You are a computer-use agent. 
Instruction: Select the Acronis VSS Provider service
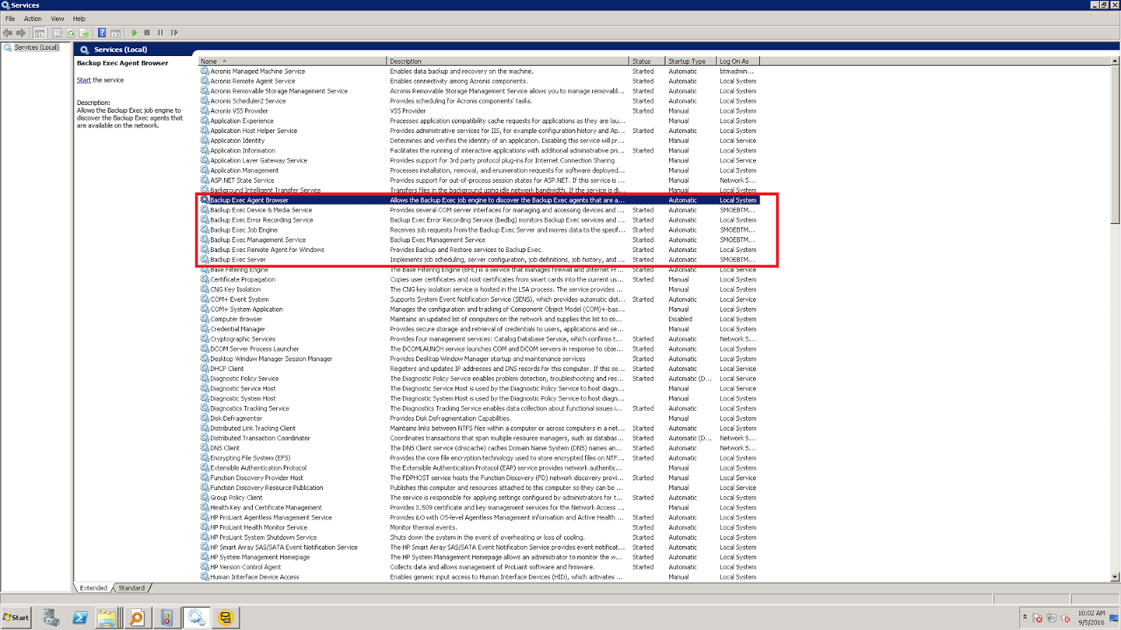click(x=479, y=111)
